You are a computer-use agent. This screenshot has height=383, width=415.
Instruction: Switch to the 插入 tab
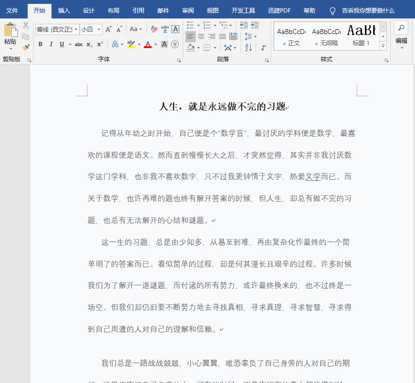(x=64, y=11)
